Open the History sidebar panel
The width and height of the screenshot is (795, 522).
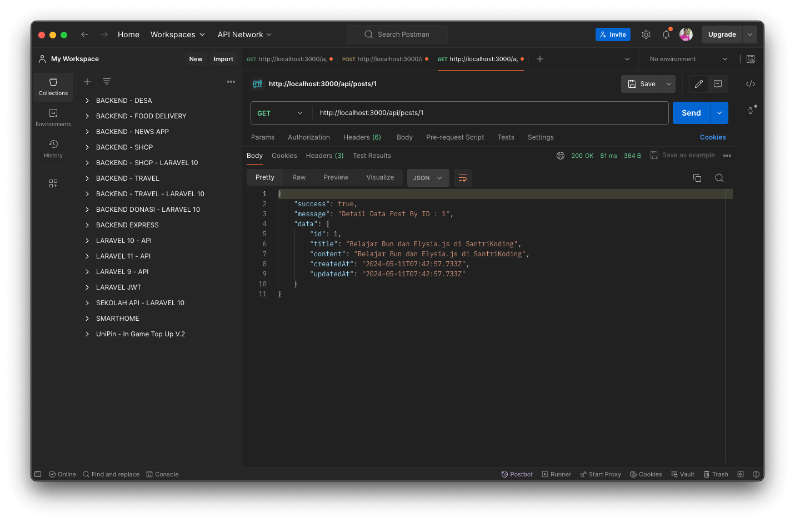tap(53, 148)
